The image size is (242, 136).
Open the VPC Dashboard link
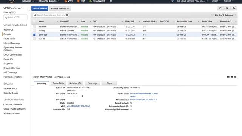[13, 8]
